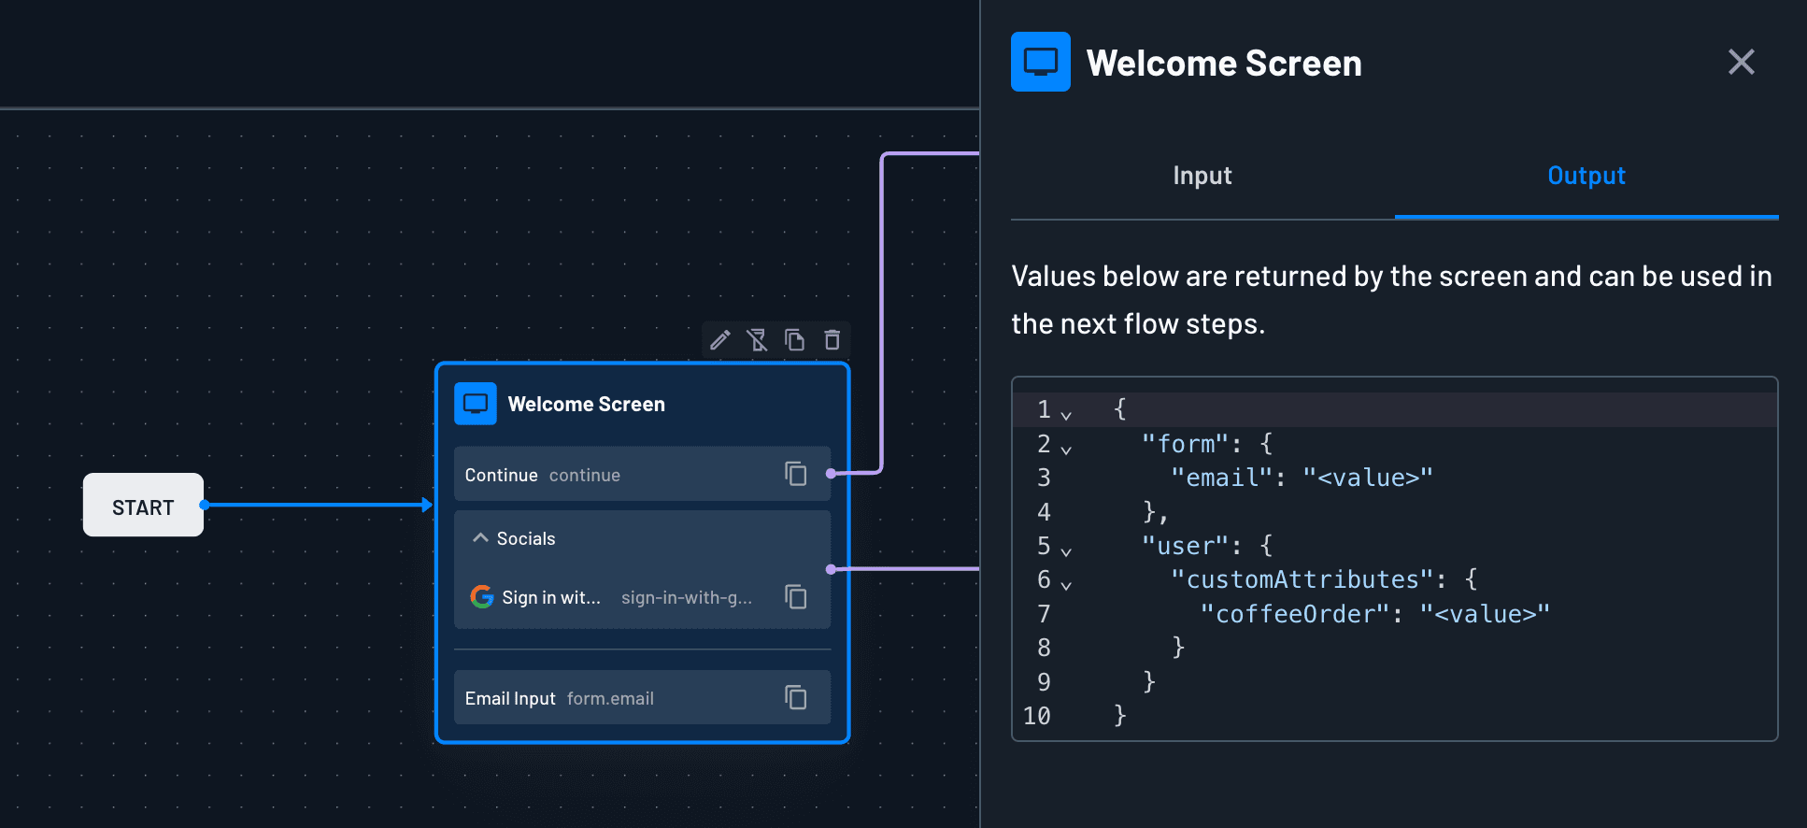The image size is (1807, 828).
Task: Delete the Welcome Screen node with the trash icon
Action: tap(832, 340)
